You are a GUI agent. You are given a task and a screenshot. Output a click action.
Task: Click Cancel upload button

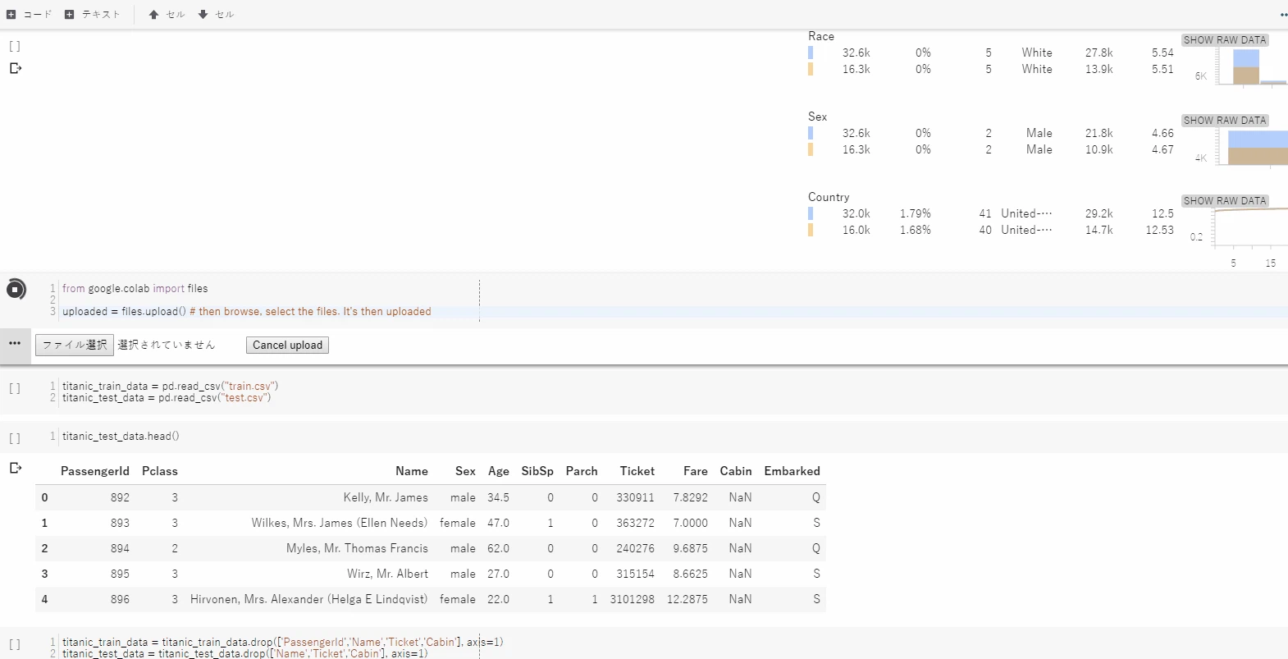(x=287, y=346)
